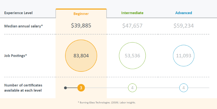The width and height of the screenshot is (217, 109).
Task: Click the $47,657 intermediate salary value
Action: click(132, 26)
